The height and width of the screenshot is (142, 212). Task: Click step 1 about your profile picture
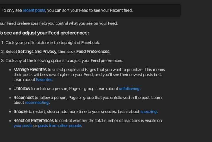(x=51, y=43)
